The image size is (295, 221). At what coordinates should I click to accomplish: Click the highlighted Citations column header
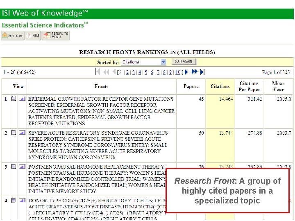pos(220,86)
